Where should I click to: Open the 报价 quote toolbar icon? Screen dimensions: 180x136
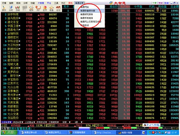4,8
